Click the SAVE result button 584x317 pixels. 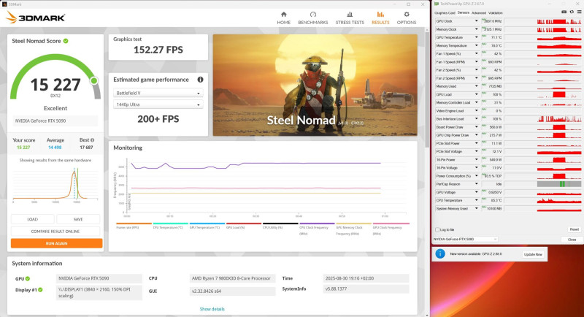(78, 219)
